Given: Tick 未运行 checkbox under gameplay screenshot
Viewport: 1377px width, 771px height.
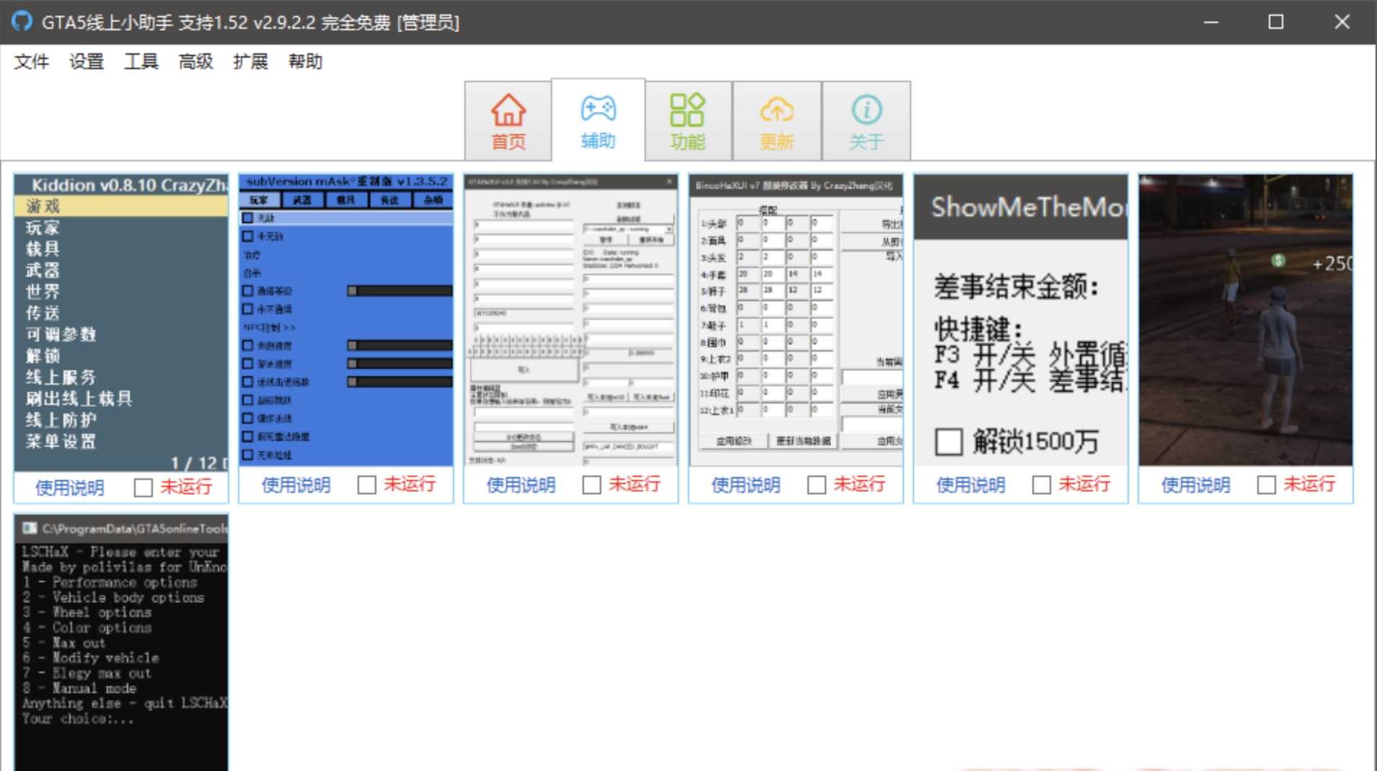Looking at the screenshot, I should pyautogui.click(x=1267, y=485).
